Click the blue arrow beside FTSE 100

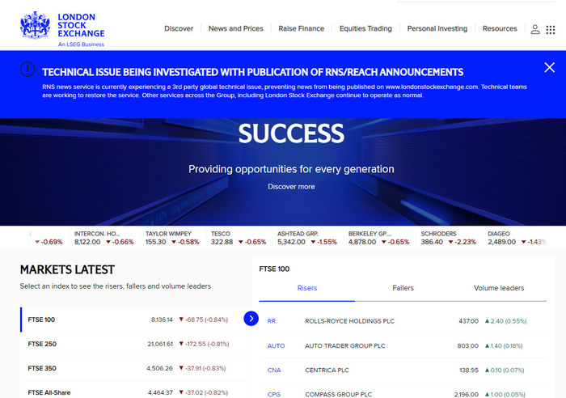(x=251, y=319)
